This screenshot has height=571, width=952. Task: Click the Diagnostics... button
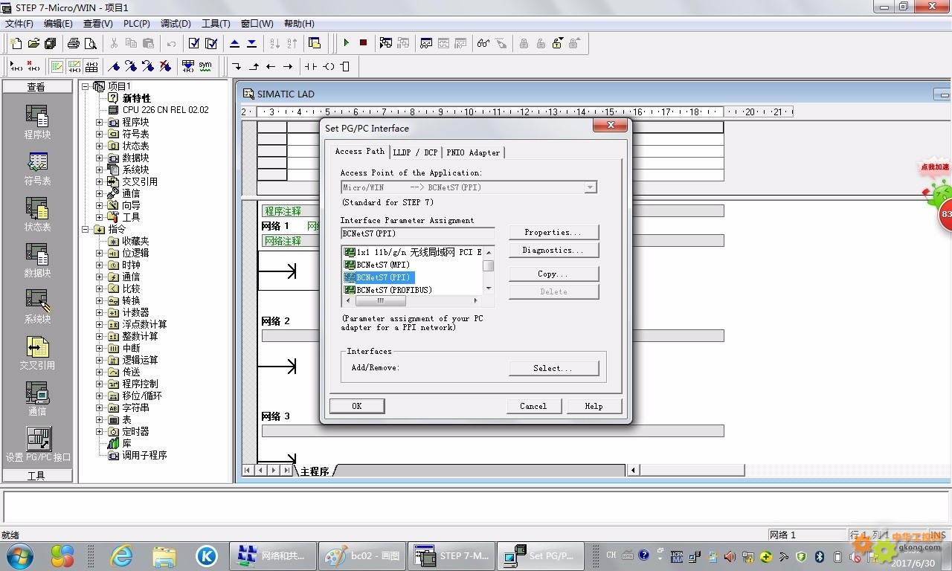(553, 251)
